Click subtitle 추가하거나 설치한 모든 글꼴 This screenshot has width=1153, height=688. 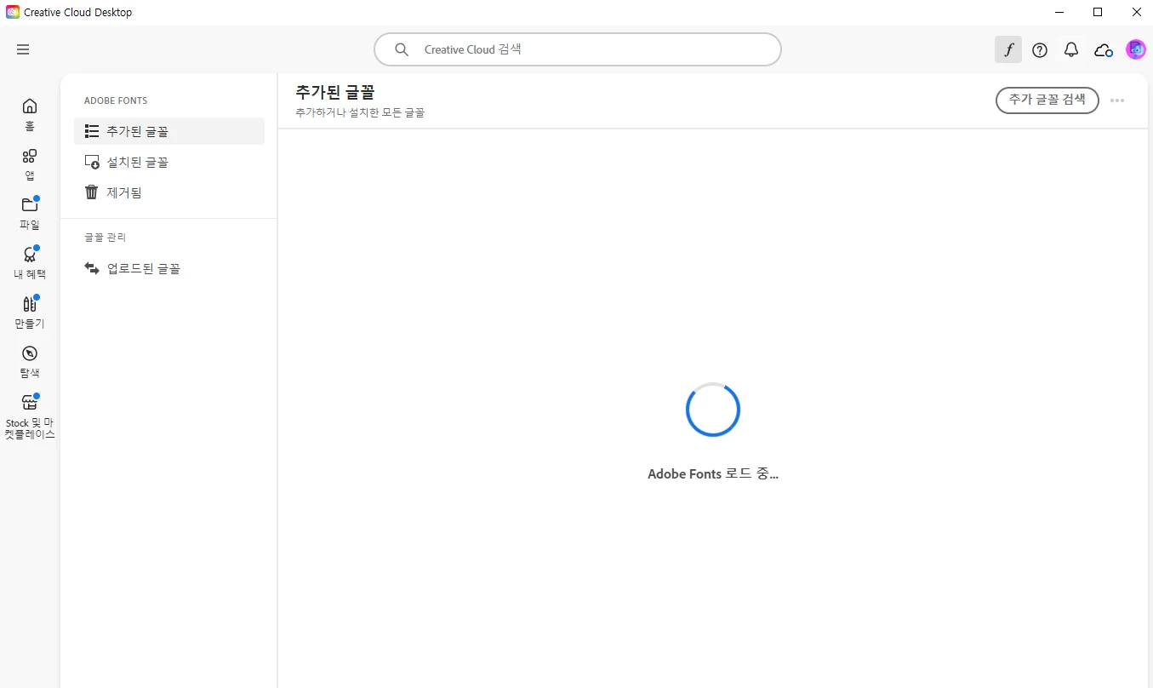click(x=360, y=112)
